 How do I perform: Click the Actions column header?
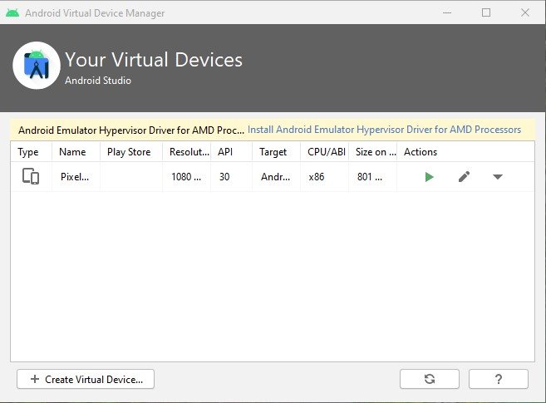pos(465,152)
